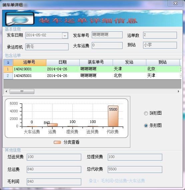Click the 运费 840 bar in chart
The image size is (185, 190).
click(x=52, y=125)
